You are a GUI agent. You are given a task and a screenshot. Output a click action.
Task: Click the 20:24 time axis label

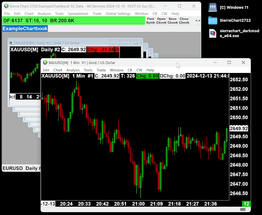66,204
